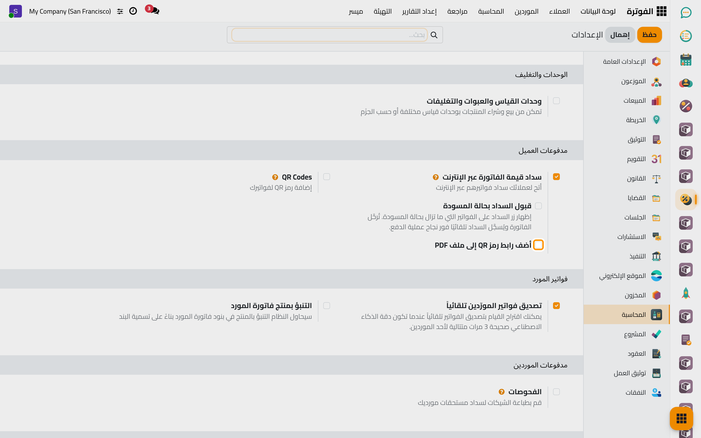Enable التنبؤ بمنتج فاتورة المورد checkbox
This screenshot has width=701, height=438.
click(x=327, y=306)
